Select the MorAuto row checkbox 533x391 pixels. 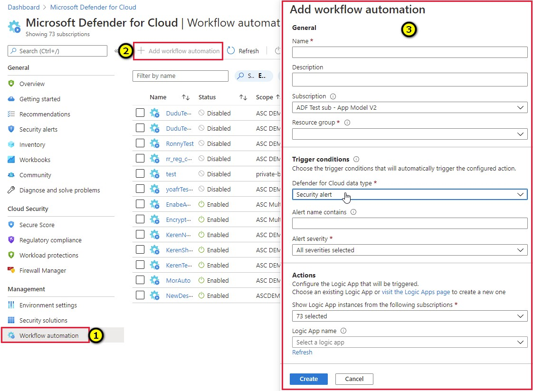click(140, 280)
